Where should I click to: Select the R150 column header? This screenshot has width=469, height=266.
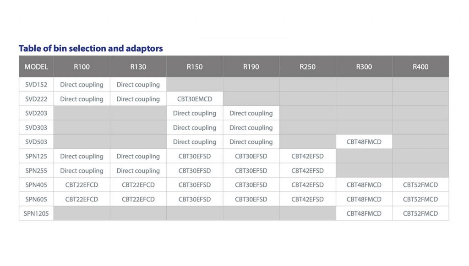tap(195, 67)
